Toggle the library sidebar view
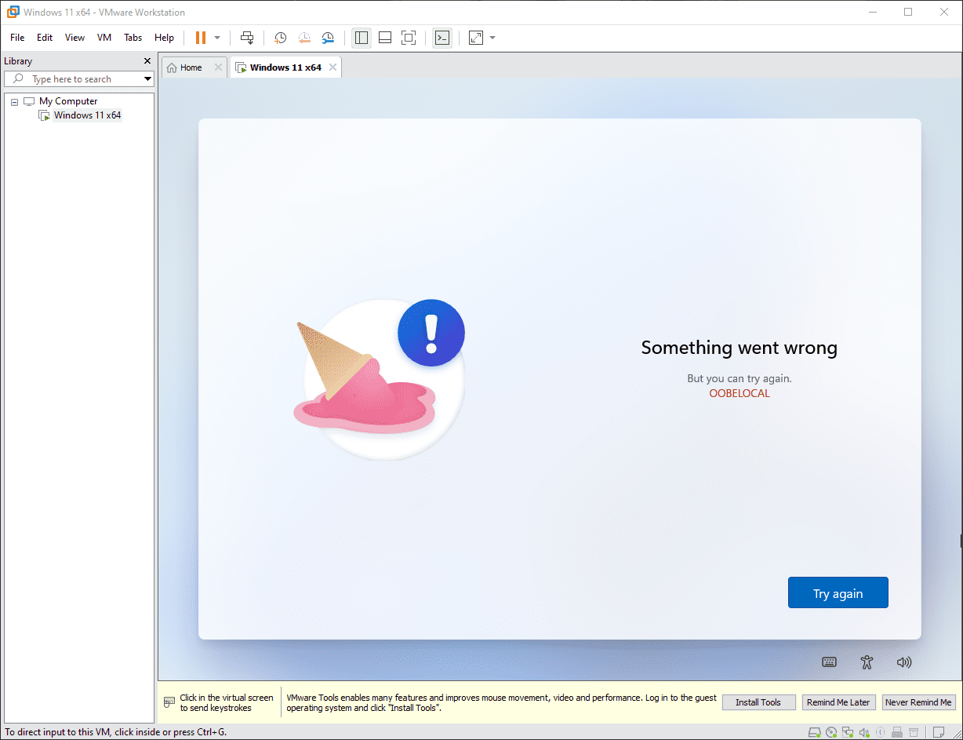The height and width of the screenshot is (740, 963). pos(362,38)
